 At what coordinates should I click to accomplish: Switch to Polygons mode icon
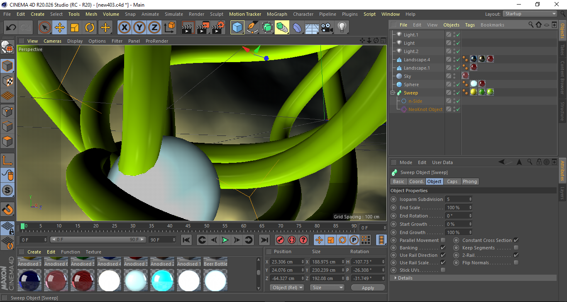pyautogui.click(x=7, y=141)
